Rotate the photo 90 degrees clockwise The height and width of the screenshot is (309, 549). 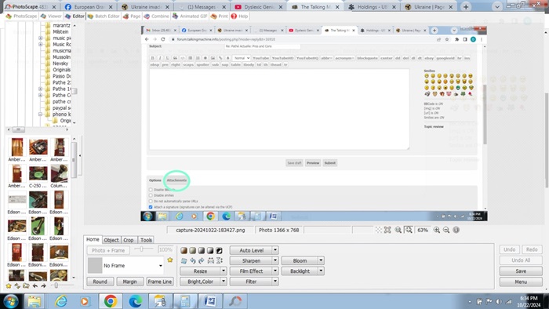[202, 260]
